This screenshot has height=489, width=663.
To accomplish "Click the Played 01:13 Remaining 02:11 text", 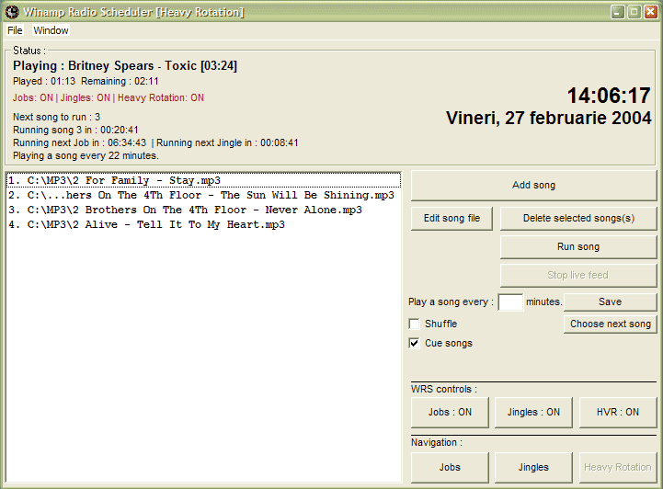I will 86,81.
